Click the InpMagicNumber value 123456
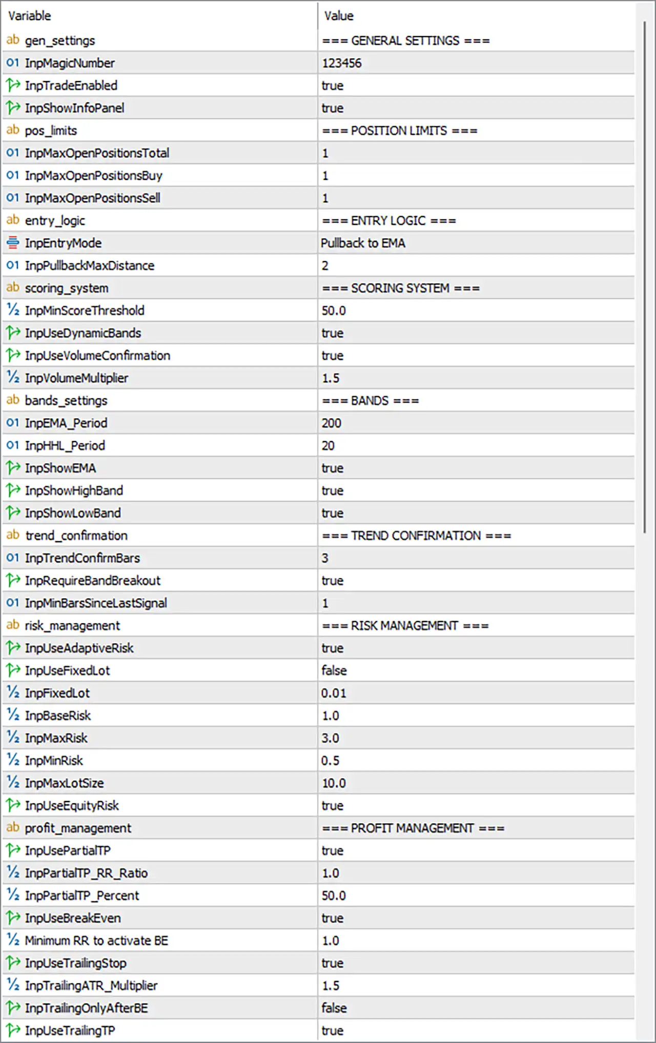Viewport: 656px width, 1043px height. [342, 63]
